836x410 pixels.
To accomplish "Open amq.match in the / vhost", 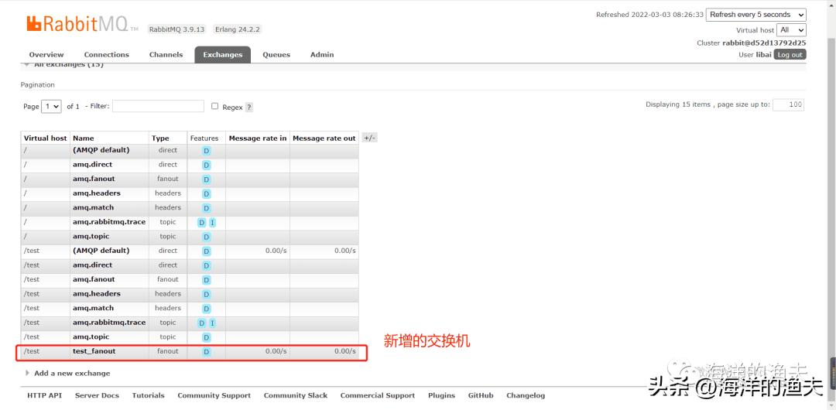I will (94, 207).
